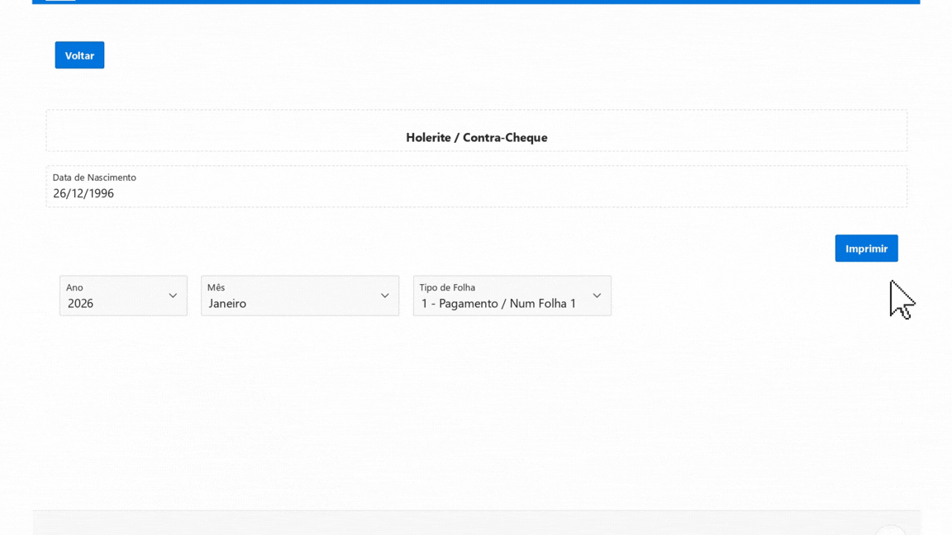The height and width of the screenshot is (535, 952).
Task: Select the 26/12/1996 date value
Action: (x=83, y=193)
